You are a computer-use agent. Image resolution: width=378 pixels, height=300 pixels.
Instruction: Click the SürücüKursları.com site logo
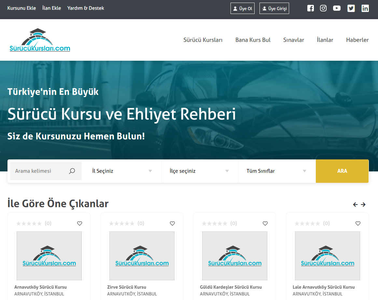coord(40,40)
